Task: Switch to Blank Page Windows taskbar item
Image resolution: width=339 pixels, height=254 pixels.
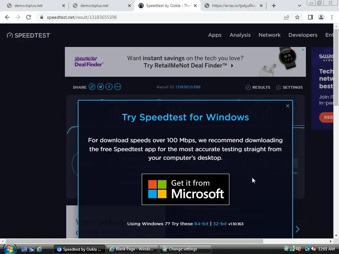Action: pos(132,249)
